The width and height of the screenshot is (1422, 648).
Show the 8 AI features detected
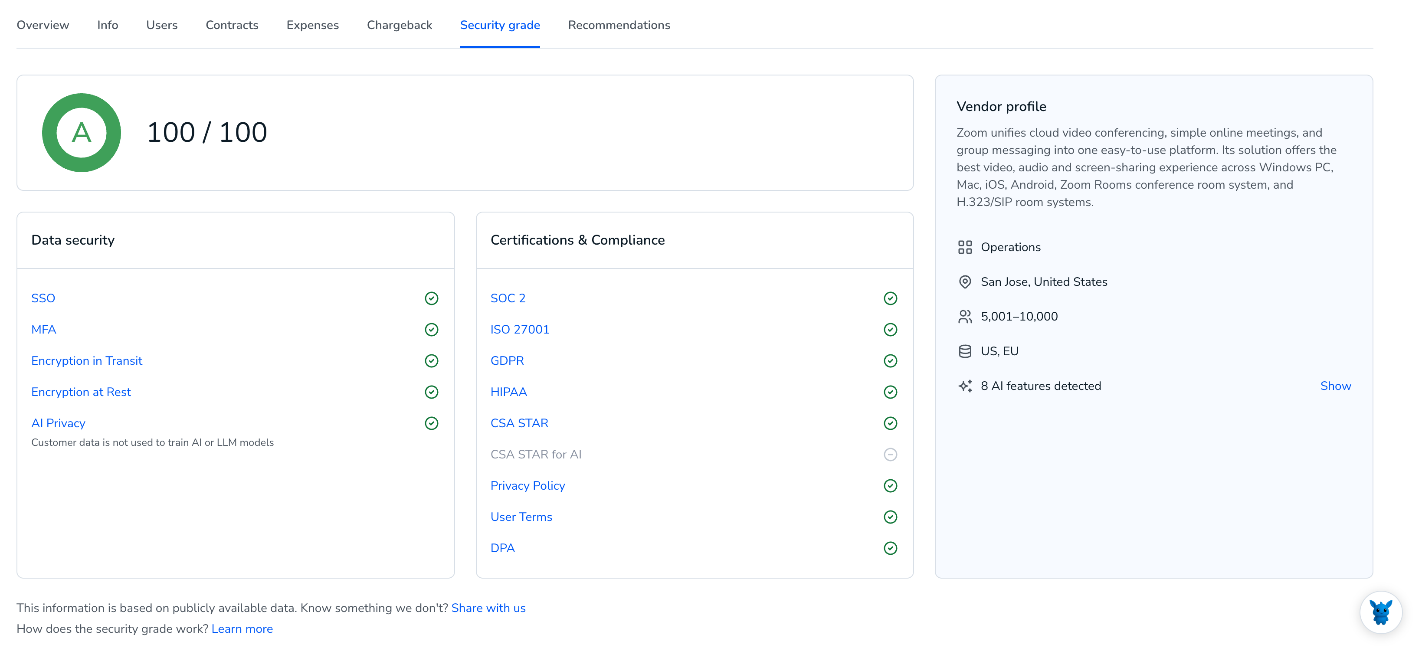point(1335,386)
